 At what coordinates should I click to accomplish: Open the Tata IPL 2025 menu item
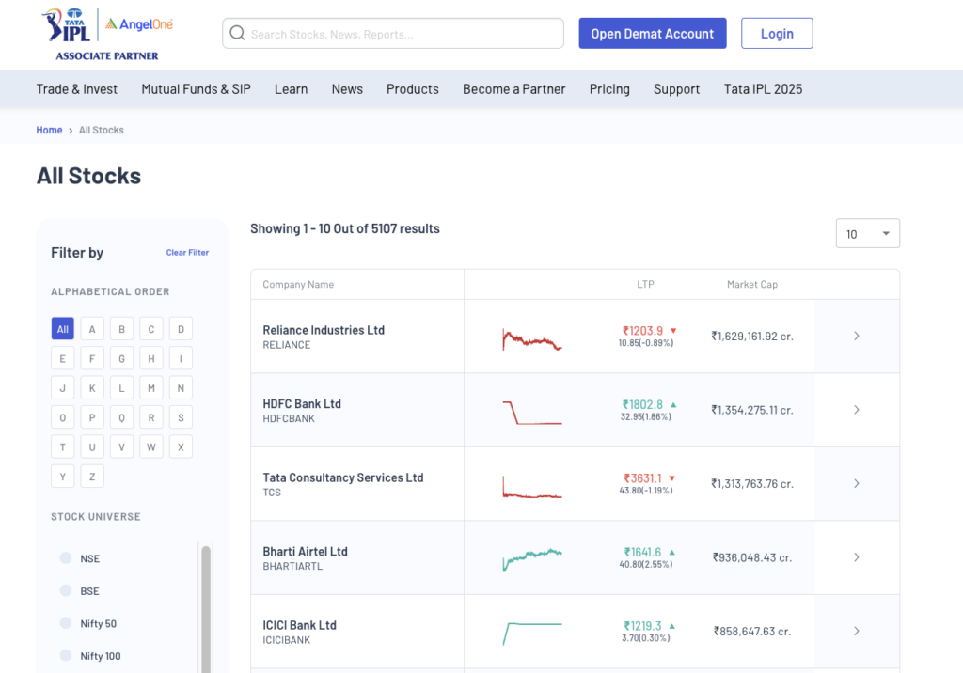click(763, 89)
